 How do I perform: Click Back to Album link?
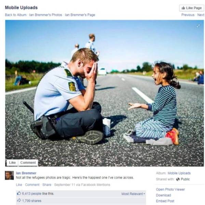click(x=16, y=15)
